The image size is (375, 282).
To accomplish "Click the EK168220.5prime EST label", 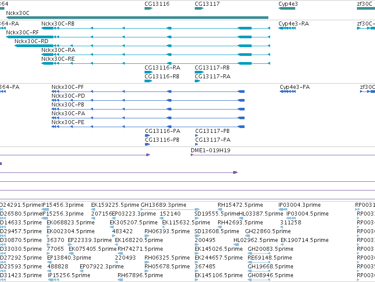I will click(x=139, y=240).
